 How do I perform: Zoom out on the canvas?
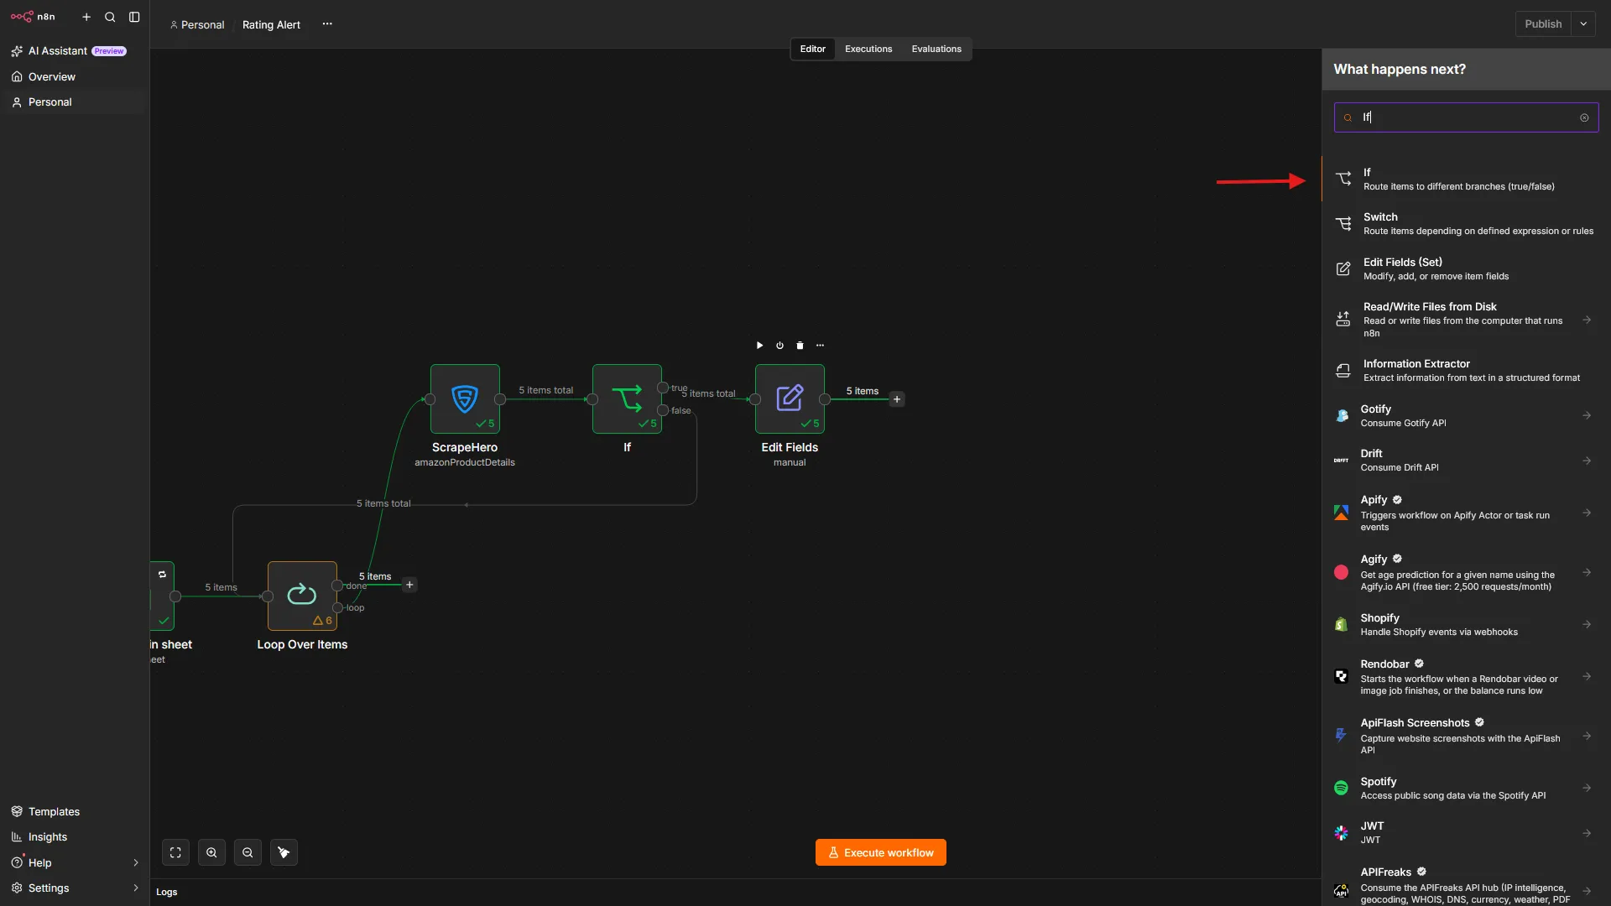(x=248, y=852)
